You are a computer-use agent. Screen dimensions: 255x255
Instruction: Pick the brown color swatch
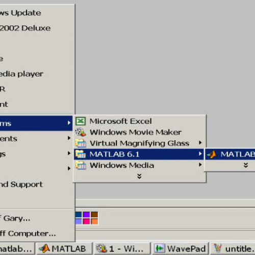coord(94,215)
